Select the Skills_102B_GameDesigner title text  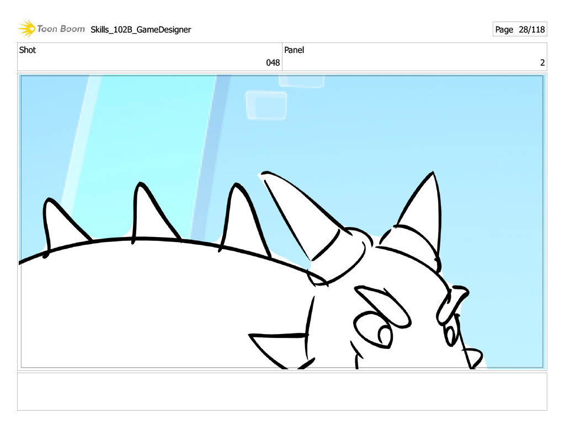pyautogui.click(x=141, y=30)
